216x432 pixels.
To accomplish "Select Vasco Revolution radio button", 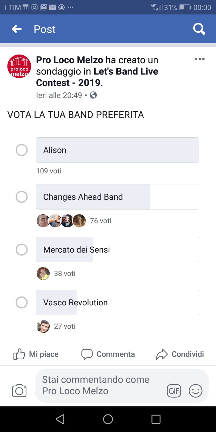I will 22,302.
